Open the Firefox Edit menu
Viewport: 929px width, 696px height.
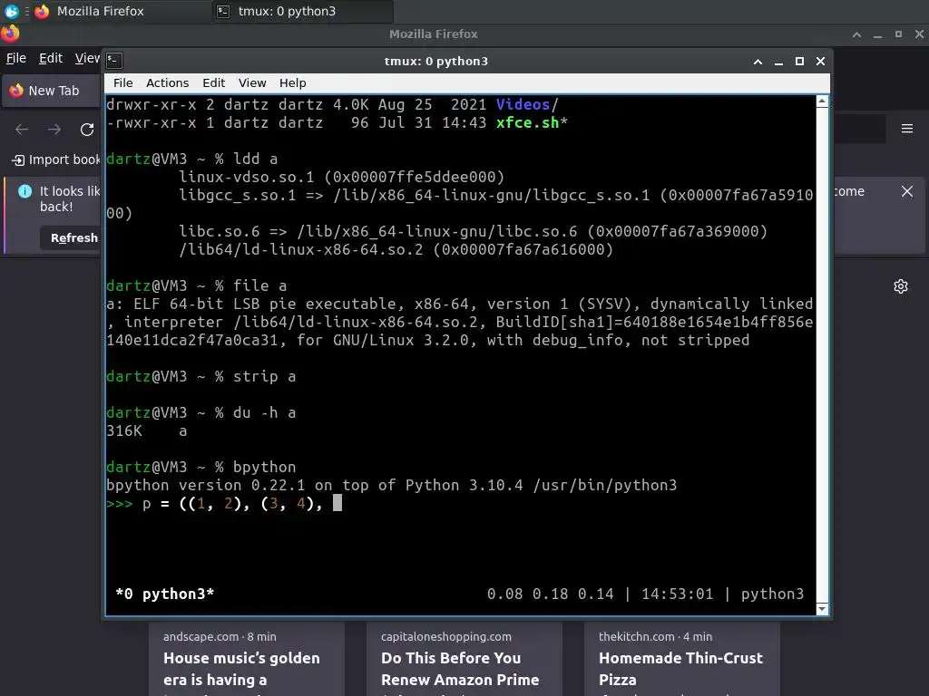pyautogui.click(x=51, y=58)
